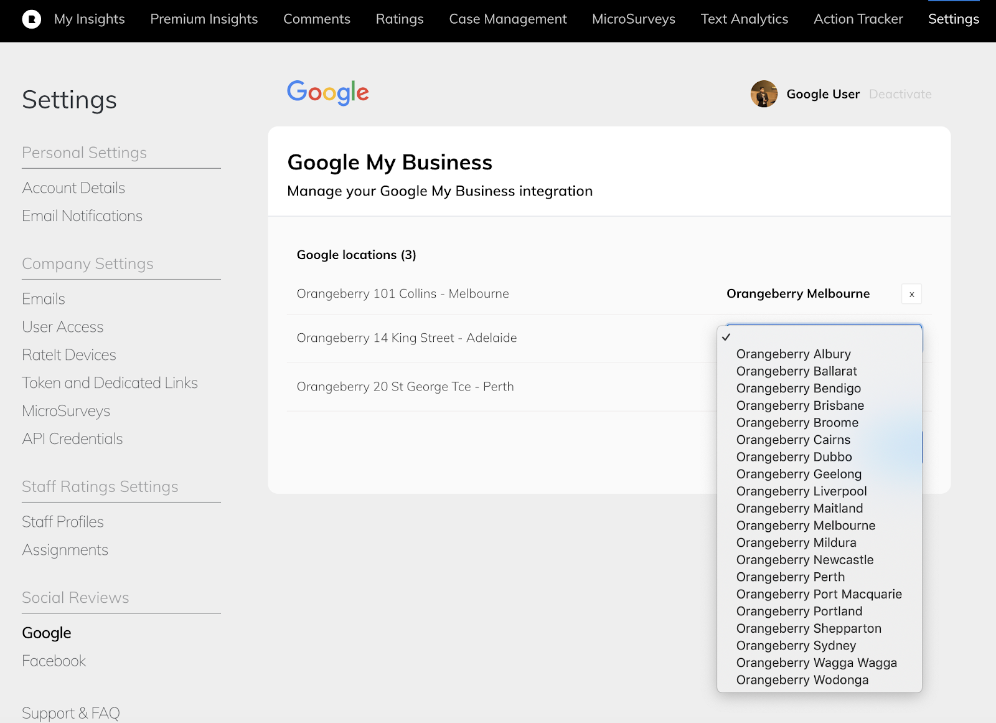Choose Orangeberry Brisbane from the list
The image size is (996, 723).
[x=800, y=405]
